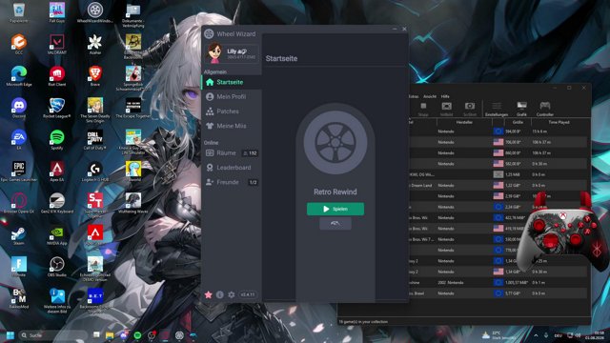This screenshot has height=343, width=610.
Task: Open the Fortnite desktop shortcut
Action: (x=19, y=267)
